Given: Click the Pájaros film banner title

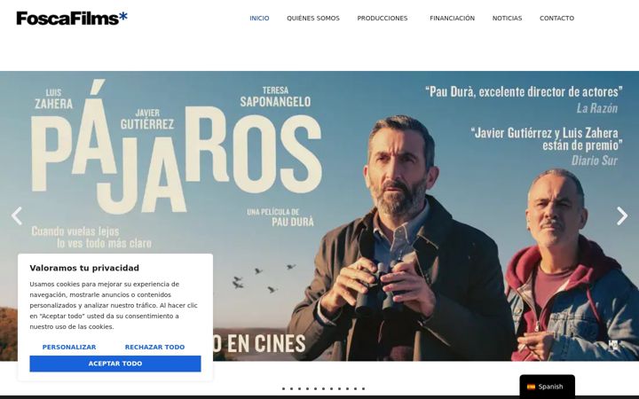Looking at the screenshot, I should pyautogui.click(x=176, y=146).
